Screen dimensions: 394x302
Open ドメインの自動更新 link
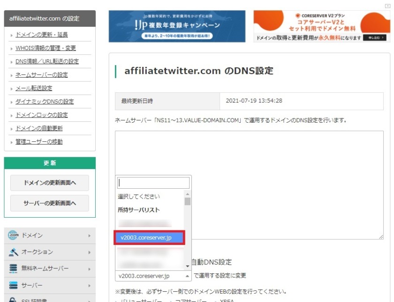click(x=39, y=128)
